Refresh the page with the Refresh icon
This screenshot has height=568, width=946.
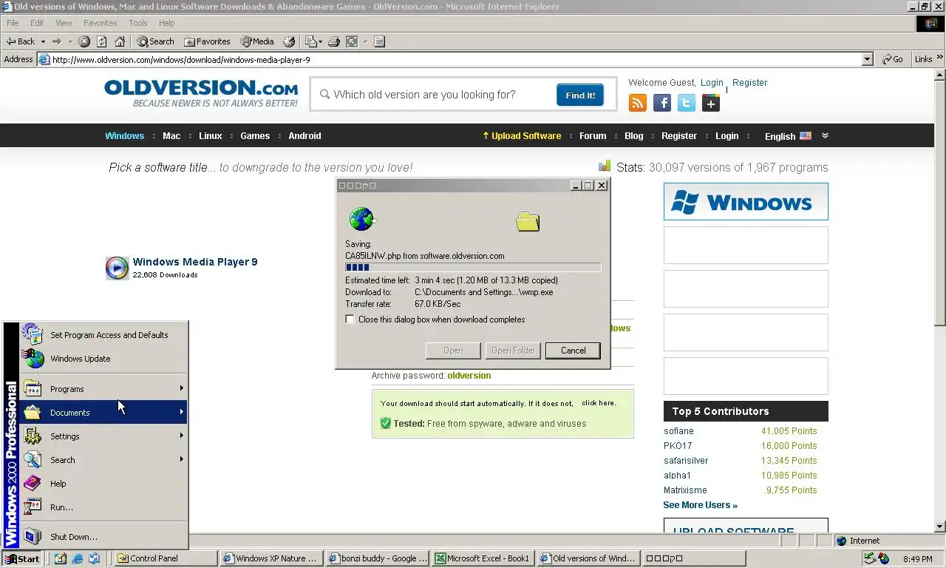pos(102,41)
